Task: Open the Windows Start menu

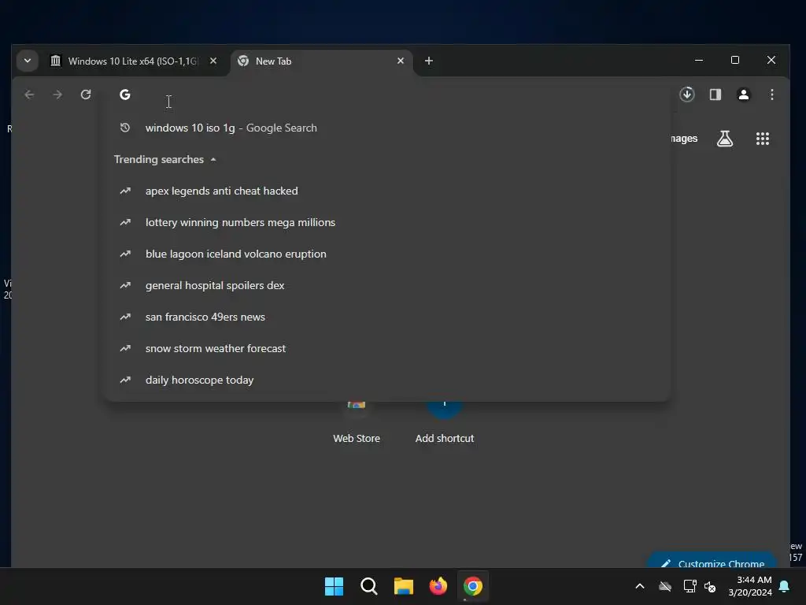Action: (x=334, y=586)
